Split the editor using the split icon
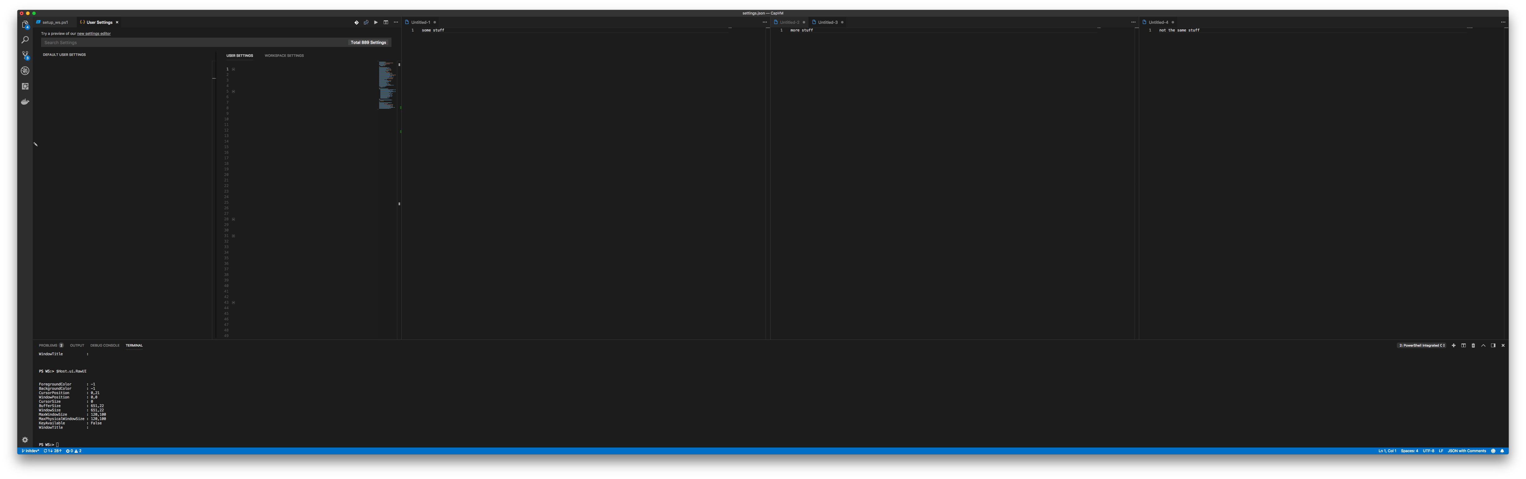This screenshot has height=479, width=1526. (385, 22)
